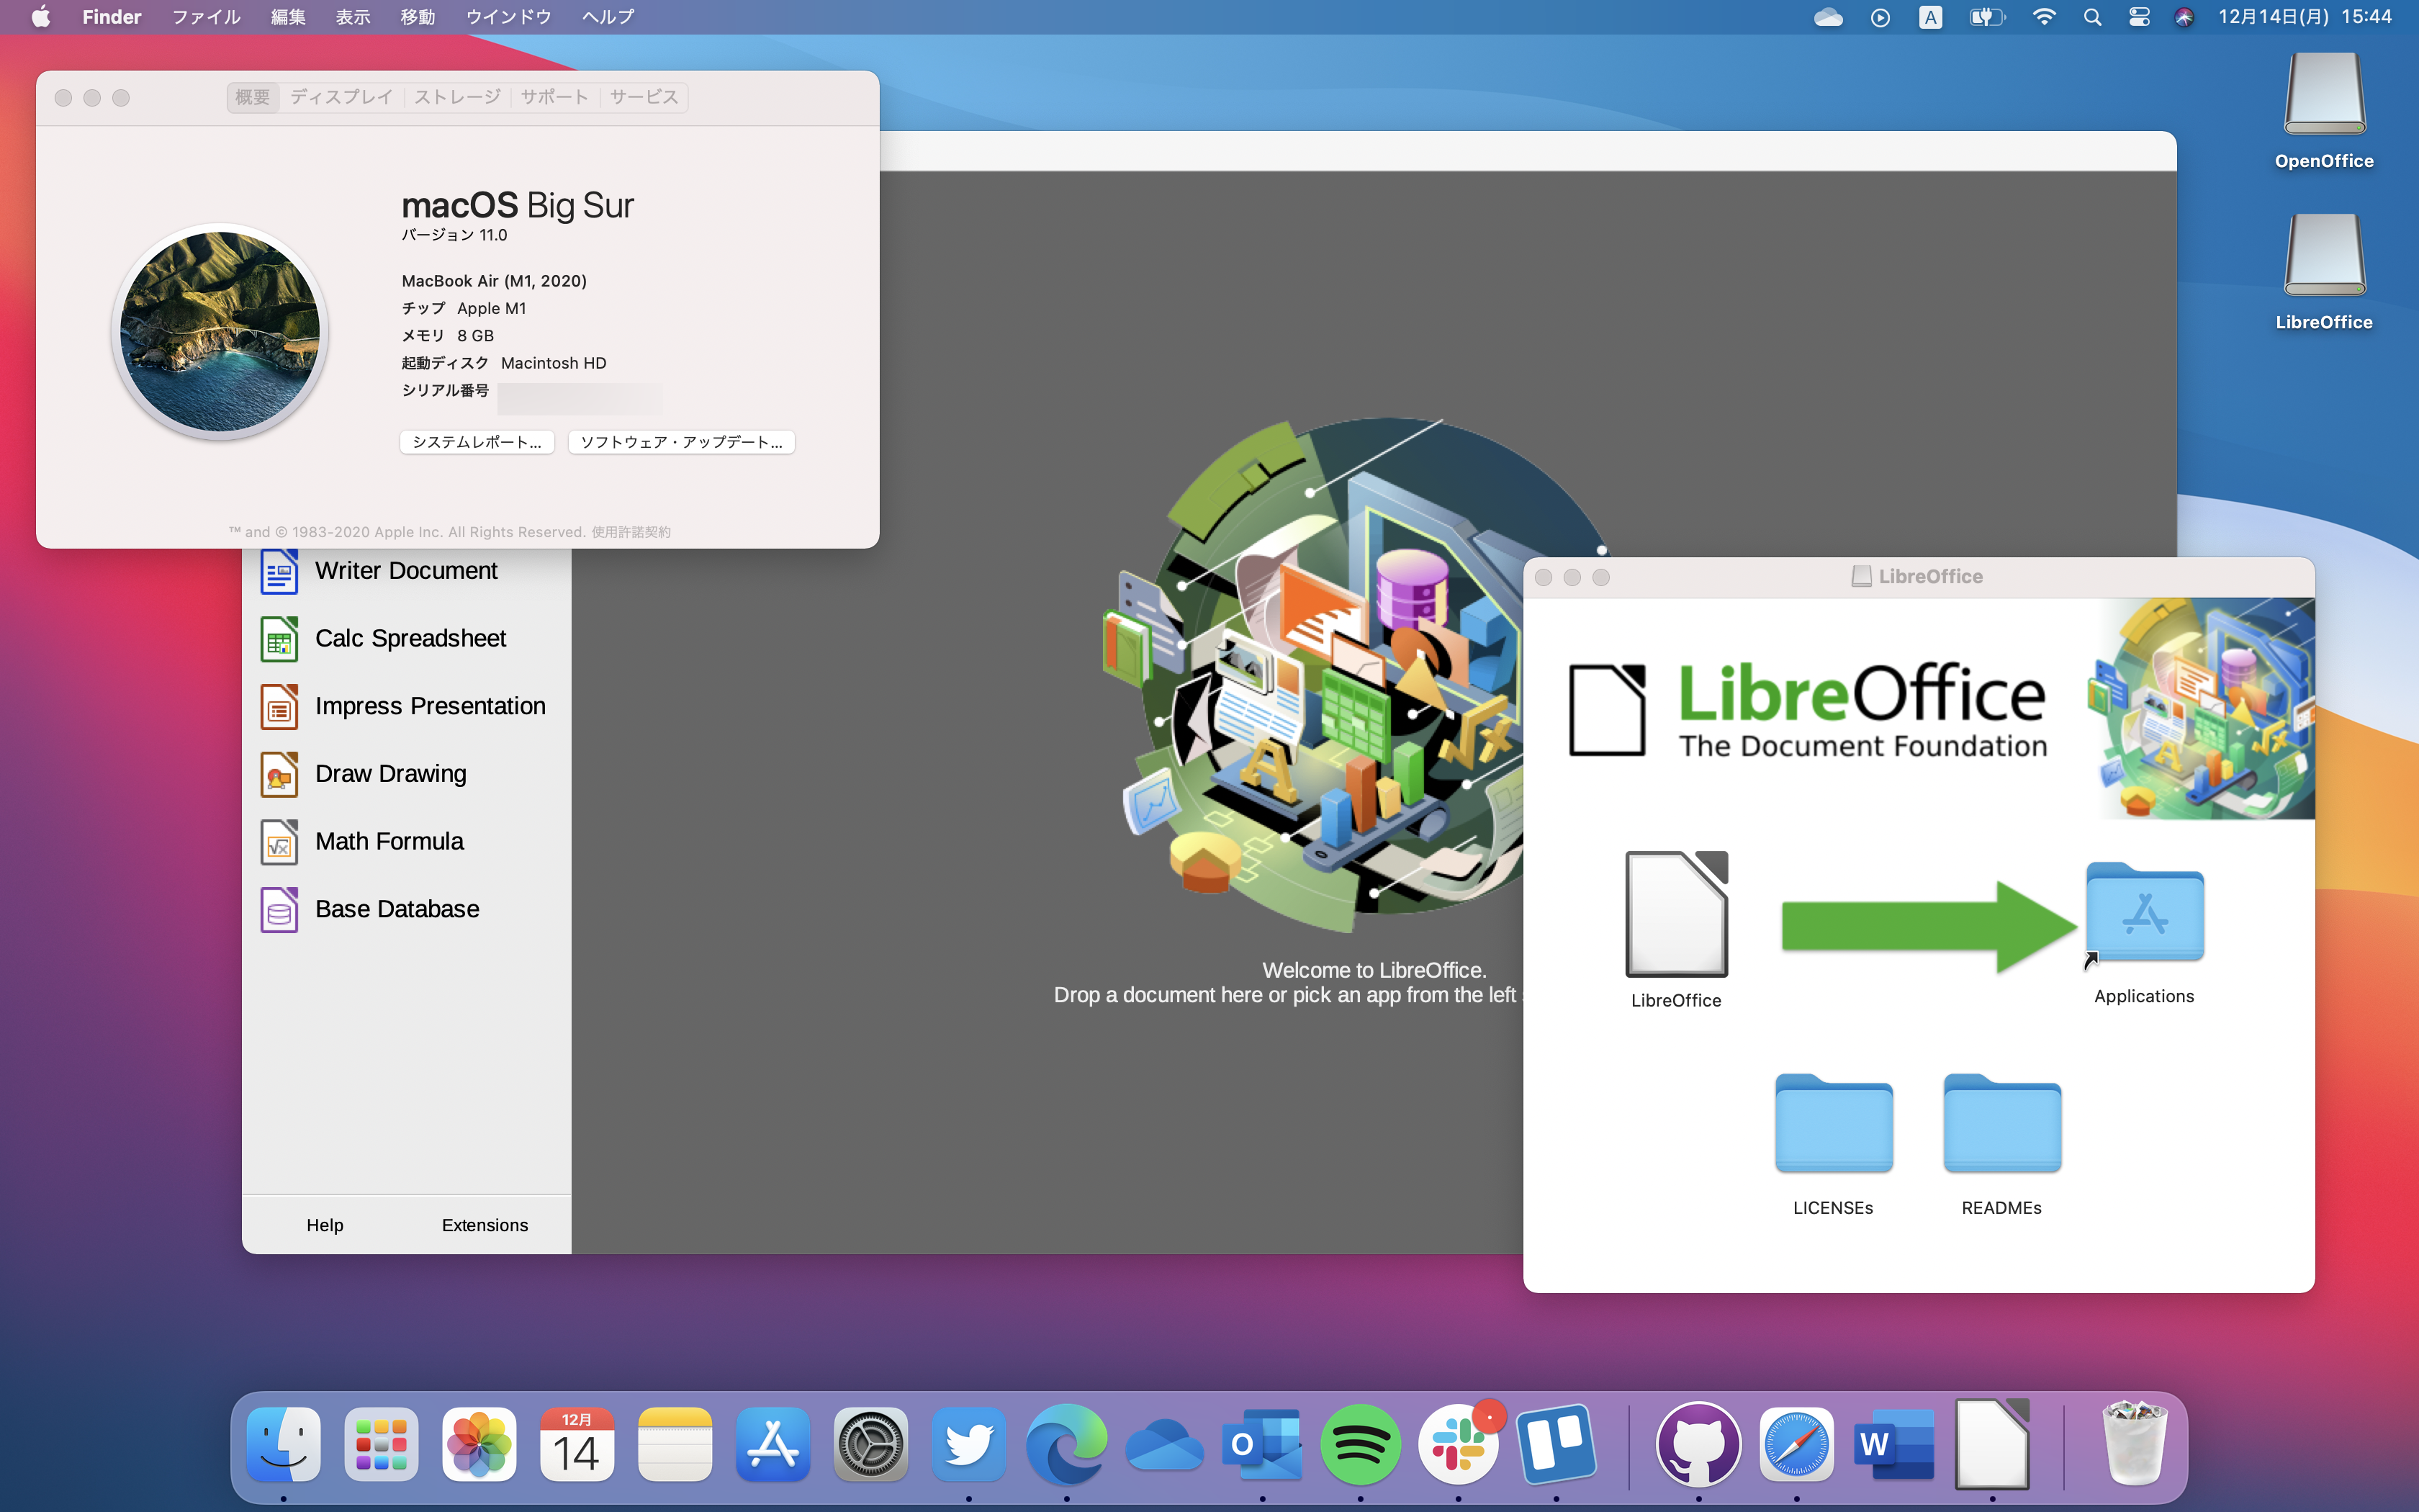The width and height of the screenshot is (2419, 1512).
Task: Click the システムレポート button
Action: tap(477, 441)
